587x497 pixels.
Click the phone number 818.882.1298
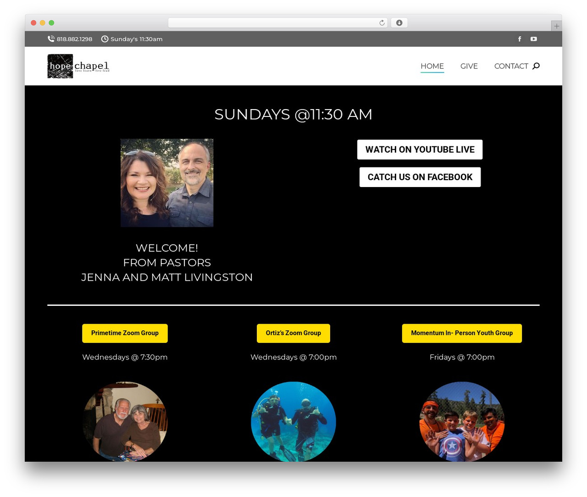74,39
